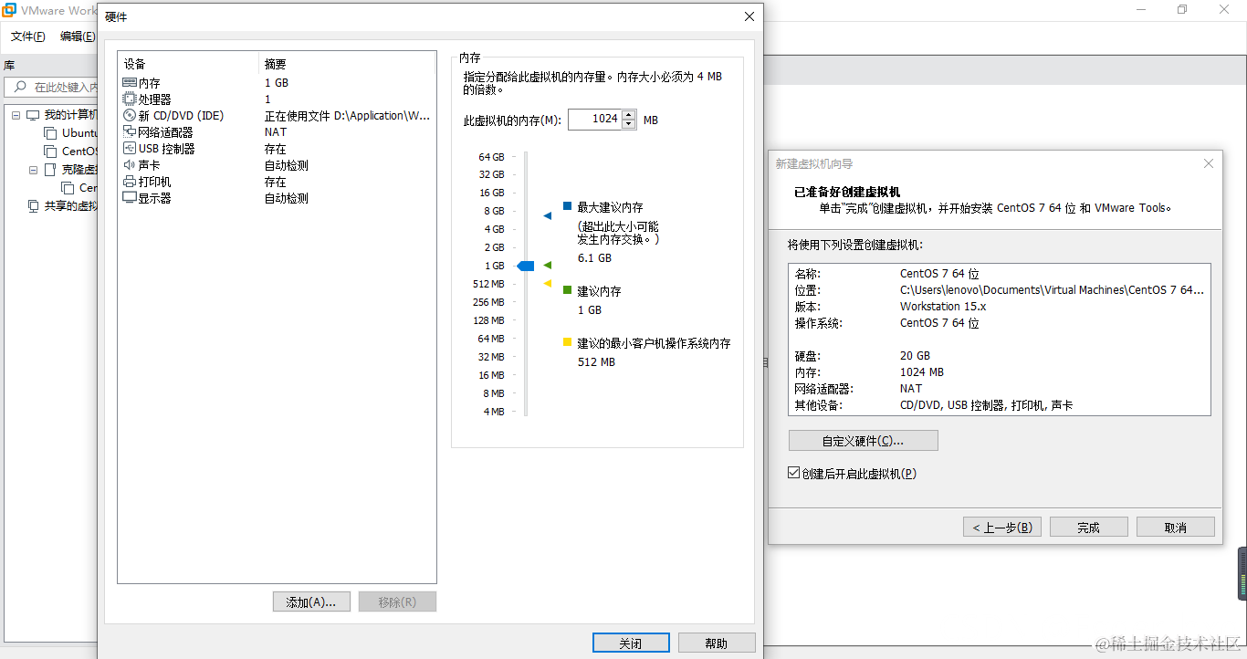Click the 完成 button to create the VM
The width and height of the screenshot is (1247, 659).
pos(1088,526)
